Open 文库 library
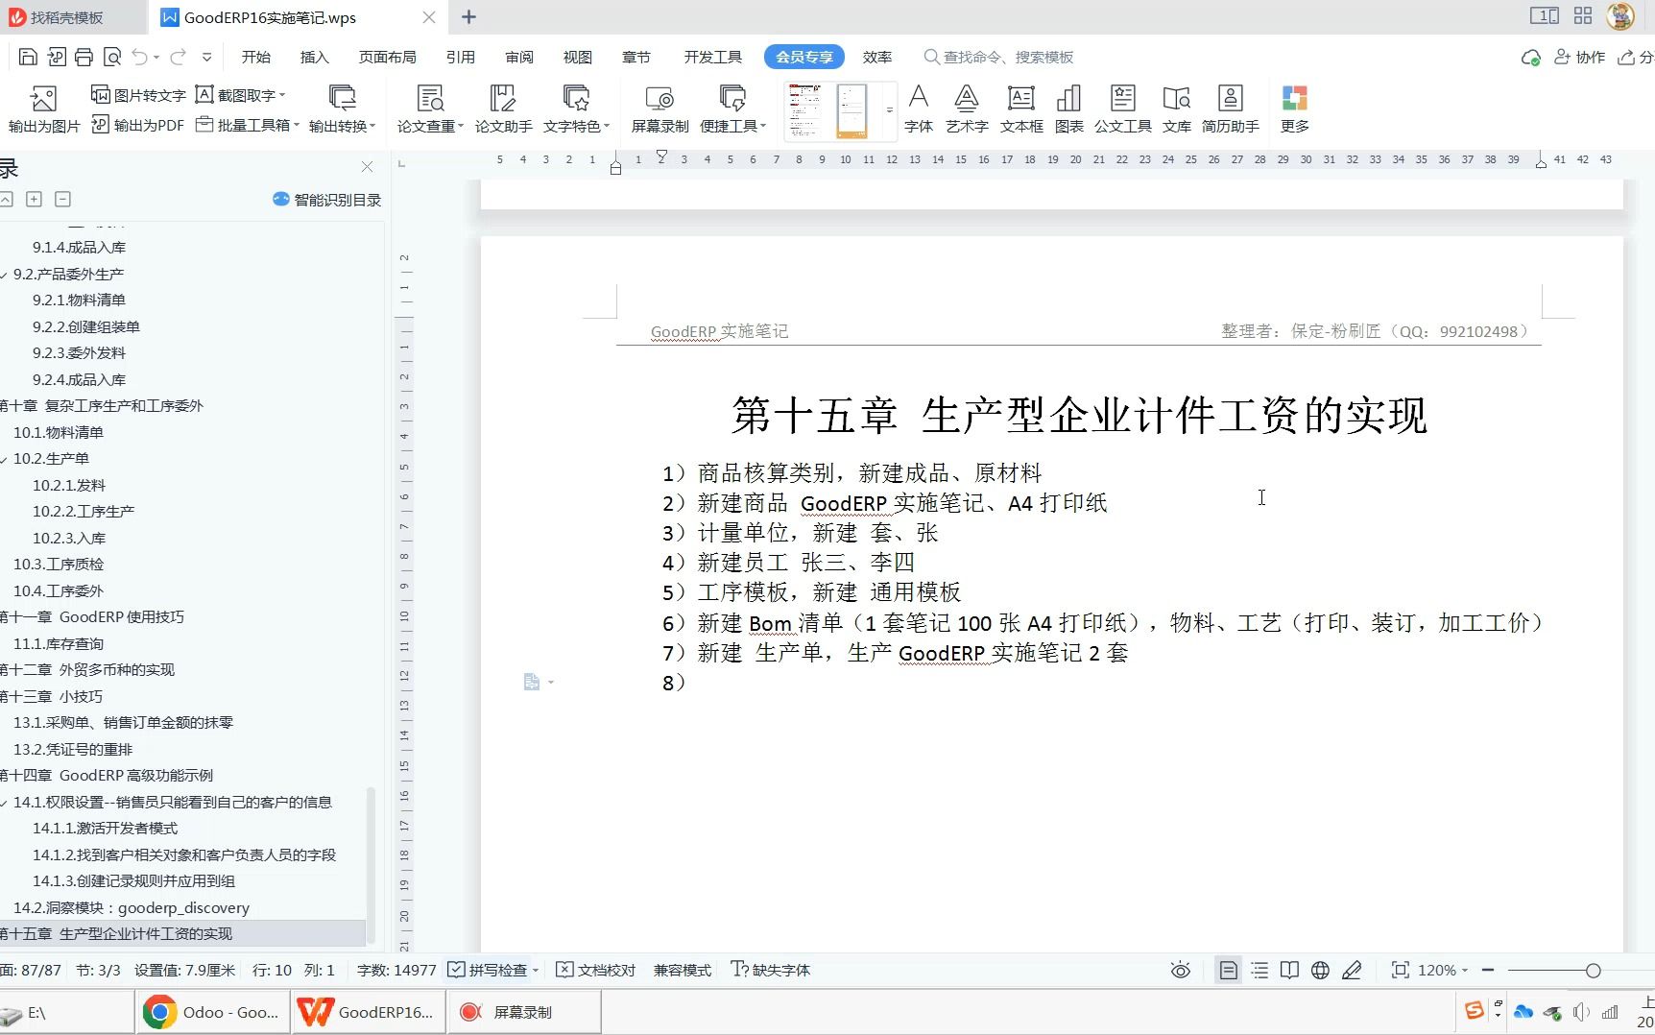Screen dimensions: 1655x1035 pyautogui.click(x=1177, y=109)
